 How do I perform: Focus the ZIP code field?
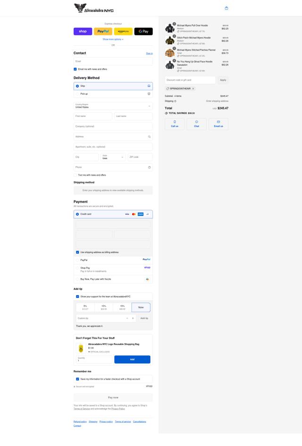tap(140, 157)
